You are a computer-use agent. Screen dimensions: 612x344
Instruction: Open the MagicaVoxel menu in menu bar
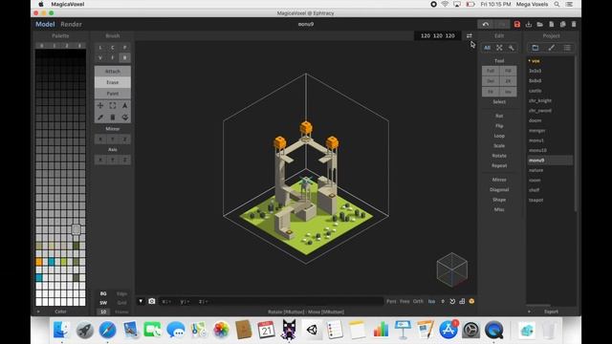[68, 4]
